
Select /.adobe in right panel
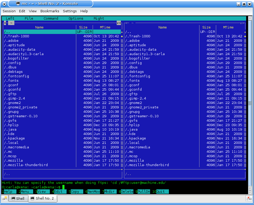click(185, 40)
